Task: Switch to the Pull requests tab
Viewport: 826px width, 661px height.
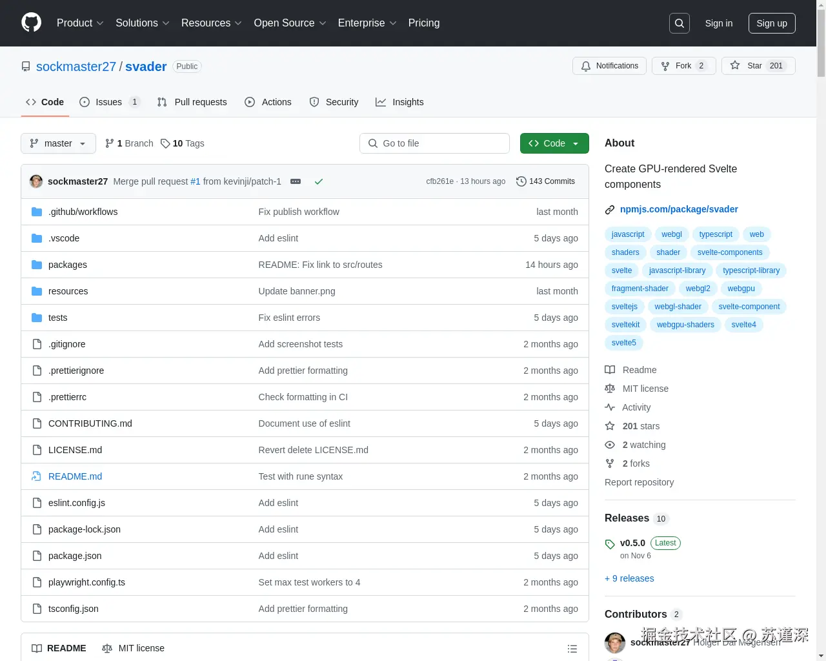Action: click(192, 102)
